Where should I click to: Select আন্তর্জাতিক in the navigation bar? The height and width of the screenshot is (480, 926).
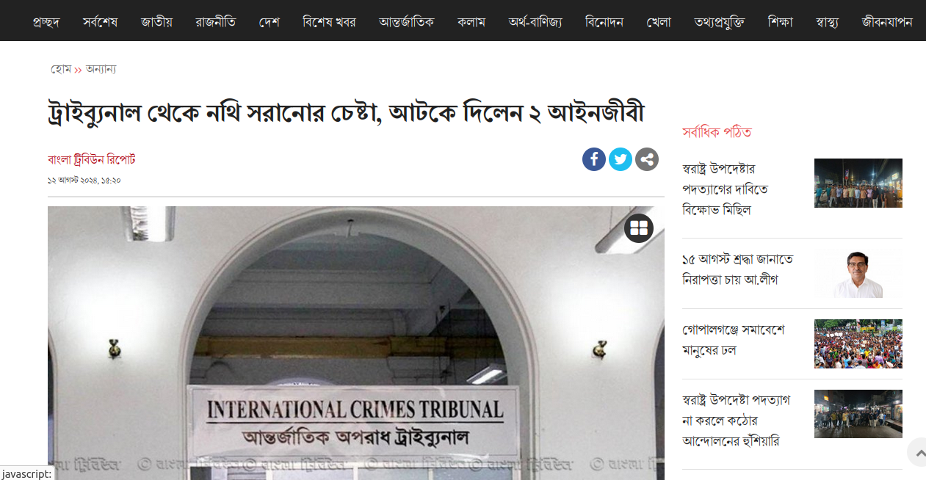click(x=406, y=21)
